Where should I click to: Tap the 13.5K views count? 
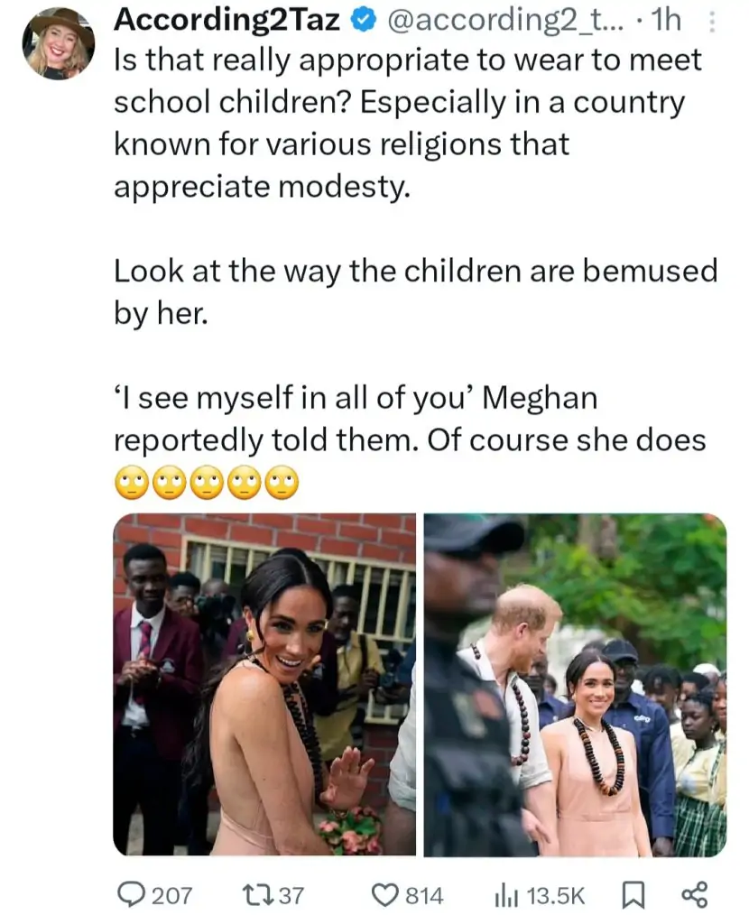(555, 894)
